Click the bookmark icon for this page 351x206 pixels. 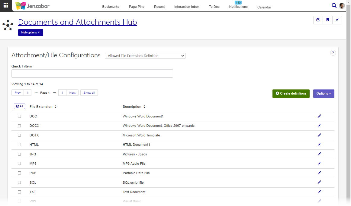[x=327, y=20]
